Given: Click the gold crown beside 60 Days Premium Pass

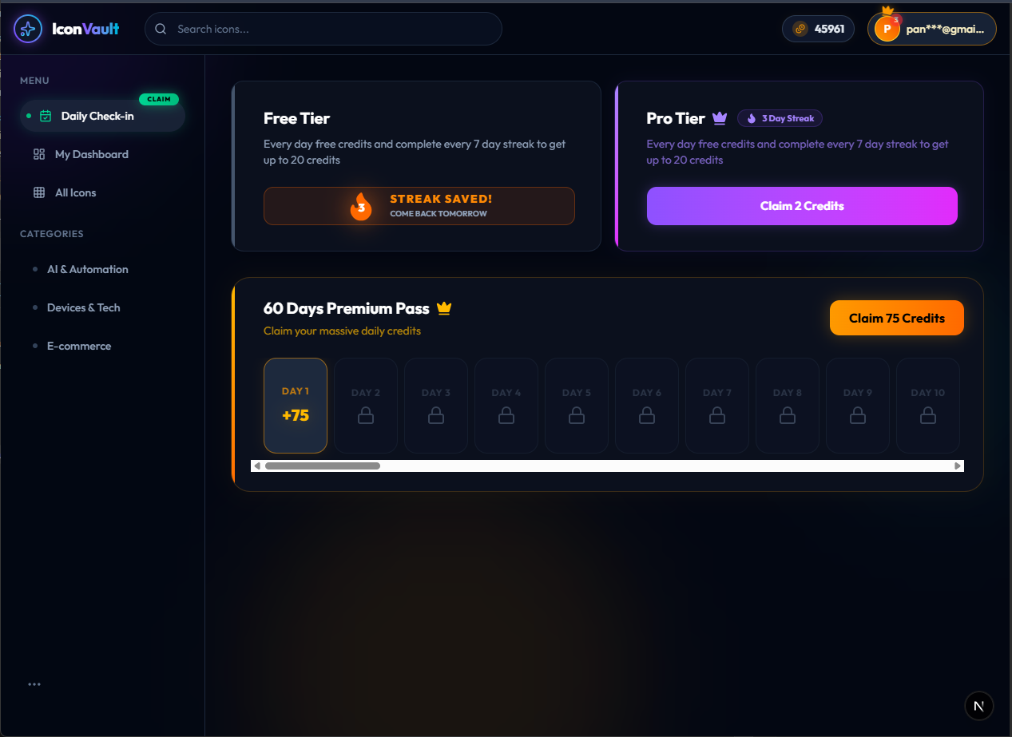Looking at the screenshot, I should (444, 308).
